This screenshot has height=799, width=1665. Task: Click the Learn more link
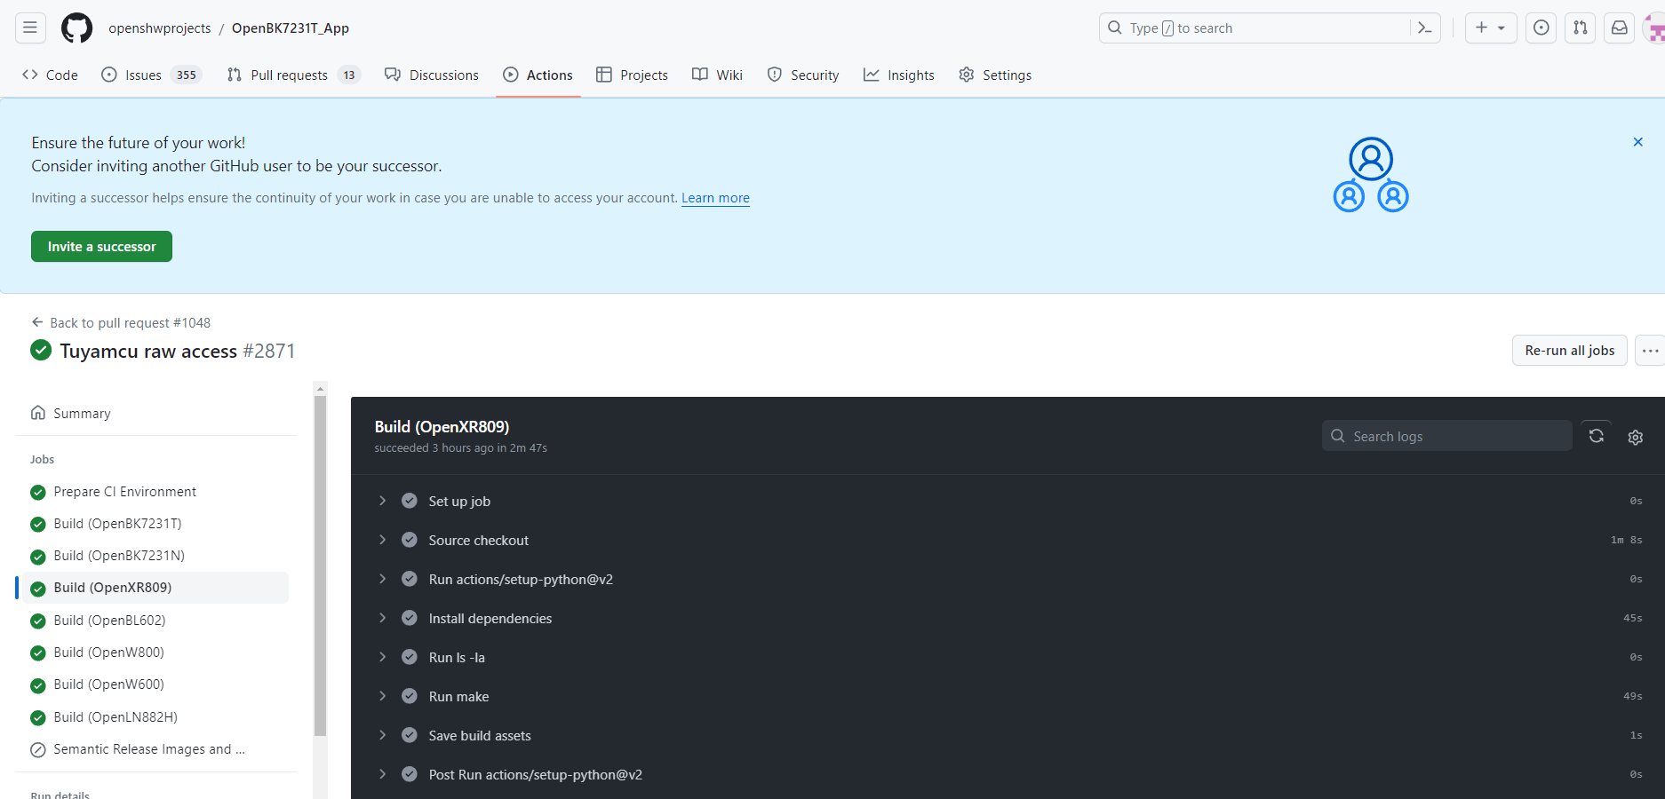coord(715,198)
